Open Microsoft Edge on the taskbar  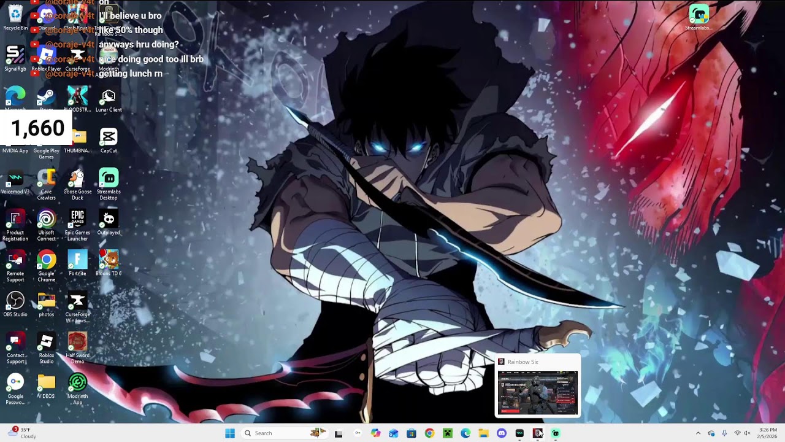[465, 433]
